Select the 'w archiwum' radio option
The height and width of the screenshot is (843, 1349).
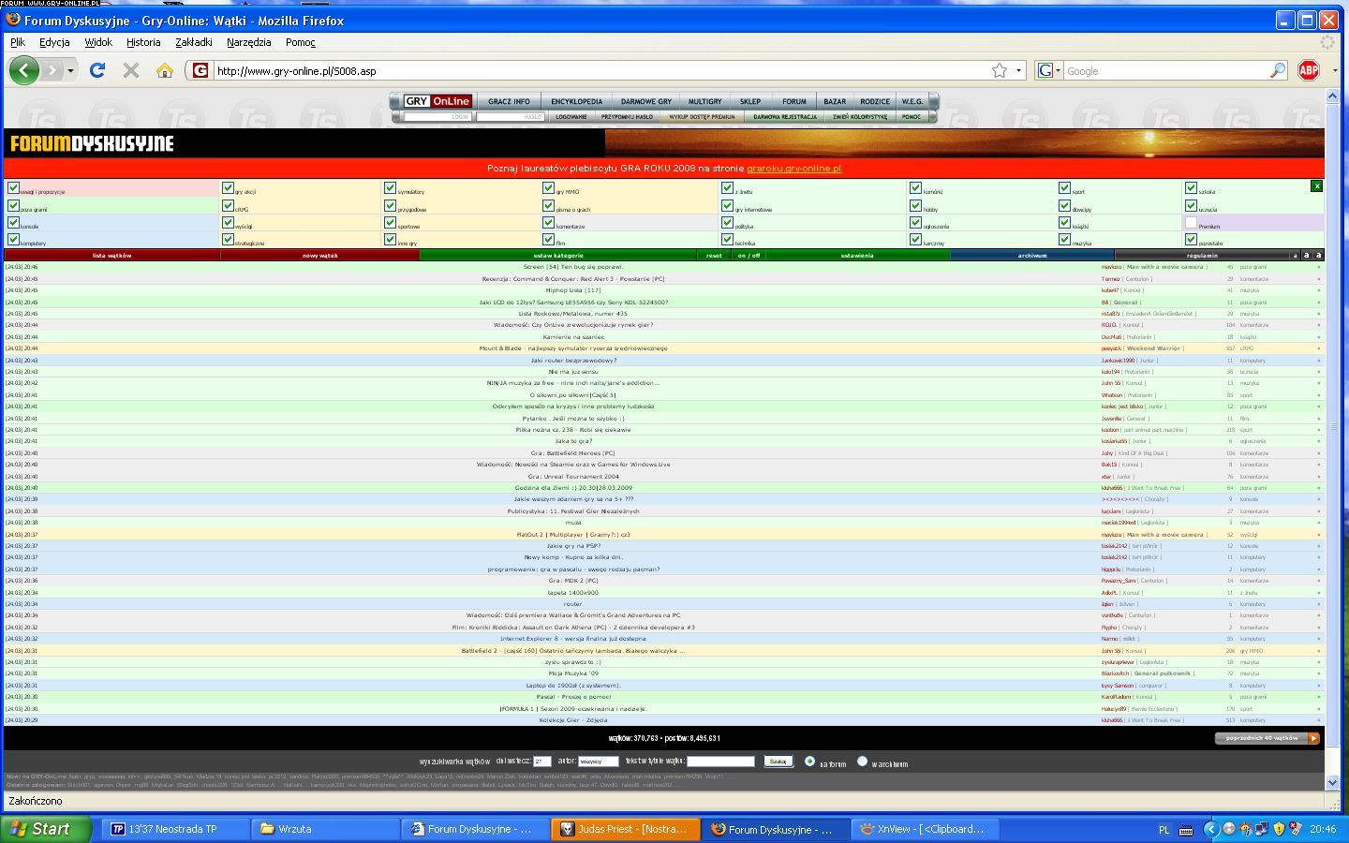[x=863, y=762]
